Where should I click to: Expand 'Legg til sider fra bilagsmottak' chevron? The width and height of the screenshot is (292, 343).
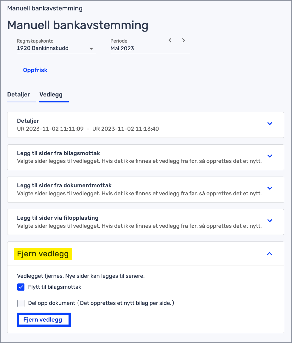(x=270, y=156)
